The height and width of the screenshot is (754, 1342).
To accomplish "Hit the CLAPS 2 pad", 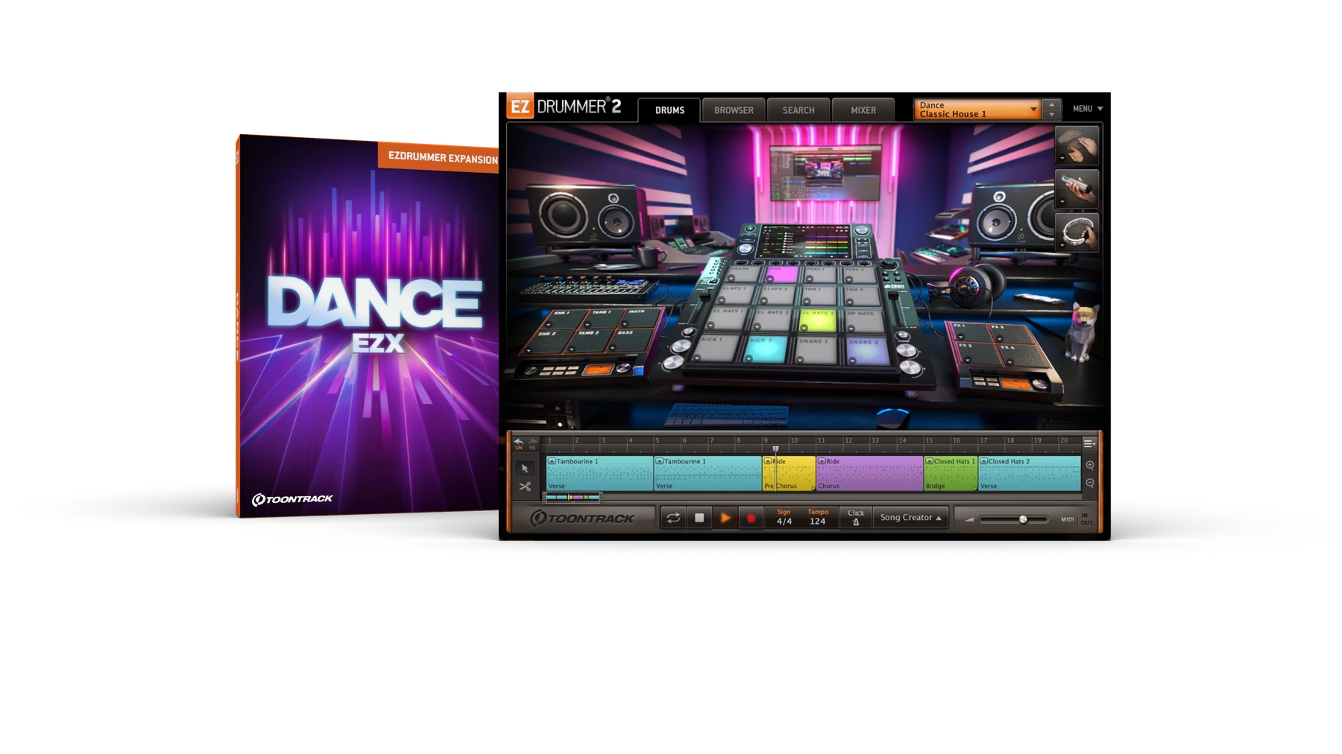I will tap(776, 296).
